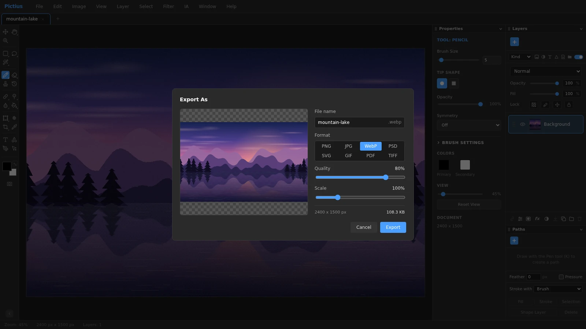Open the Layer menu
The height and width of the screenshot is (329, 586).
(x=123, y=7)
